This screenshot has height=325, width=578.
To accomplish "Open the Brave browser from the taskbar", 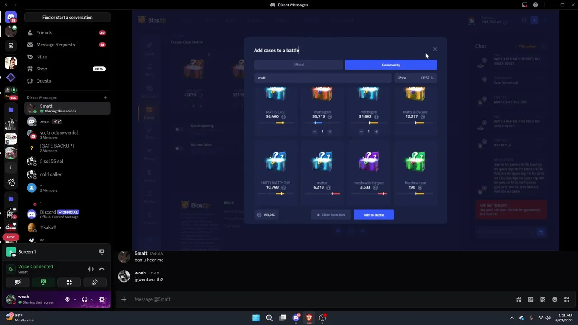I will pyautogui.click(x=309, y=318).
